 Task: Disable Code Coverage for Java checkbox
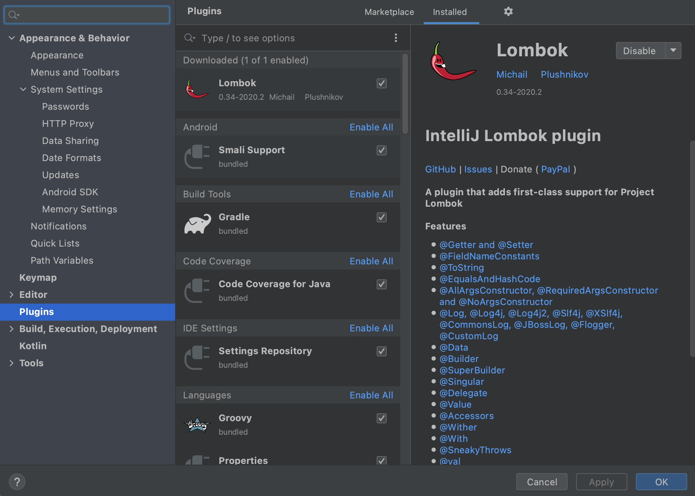click(x=381, y=284)
